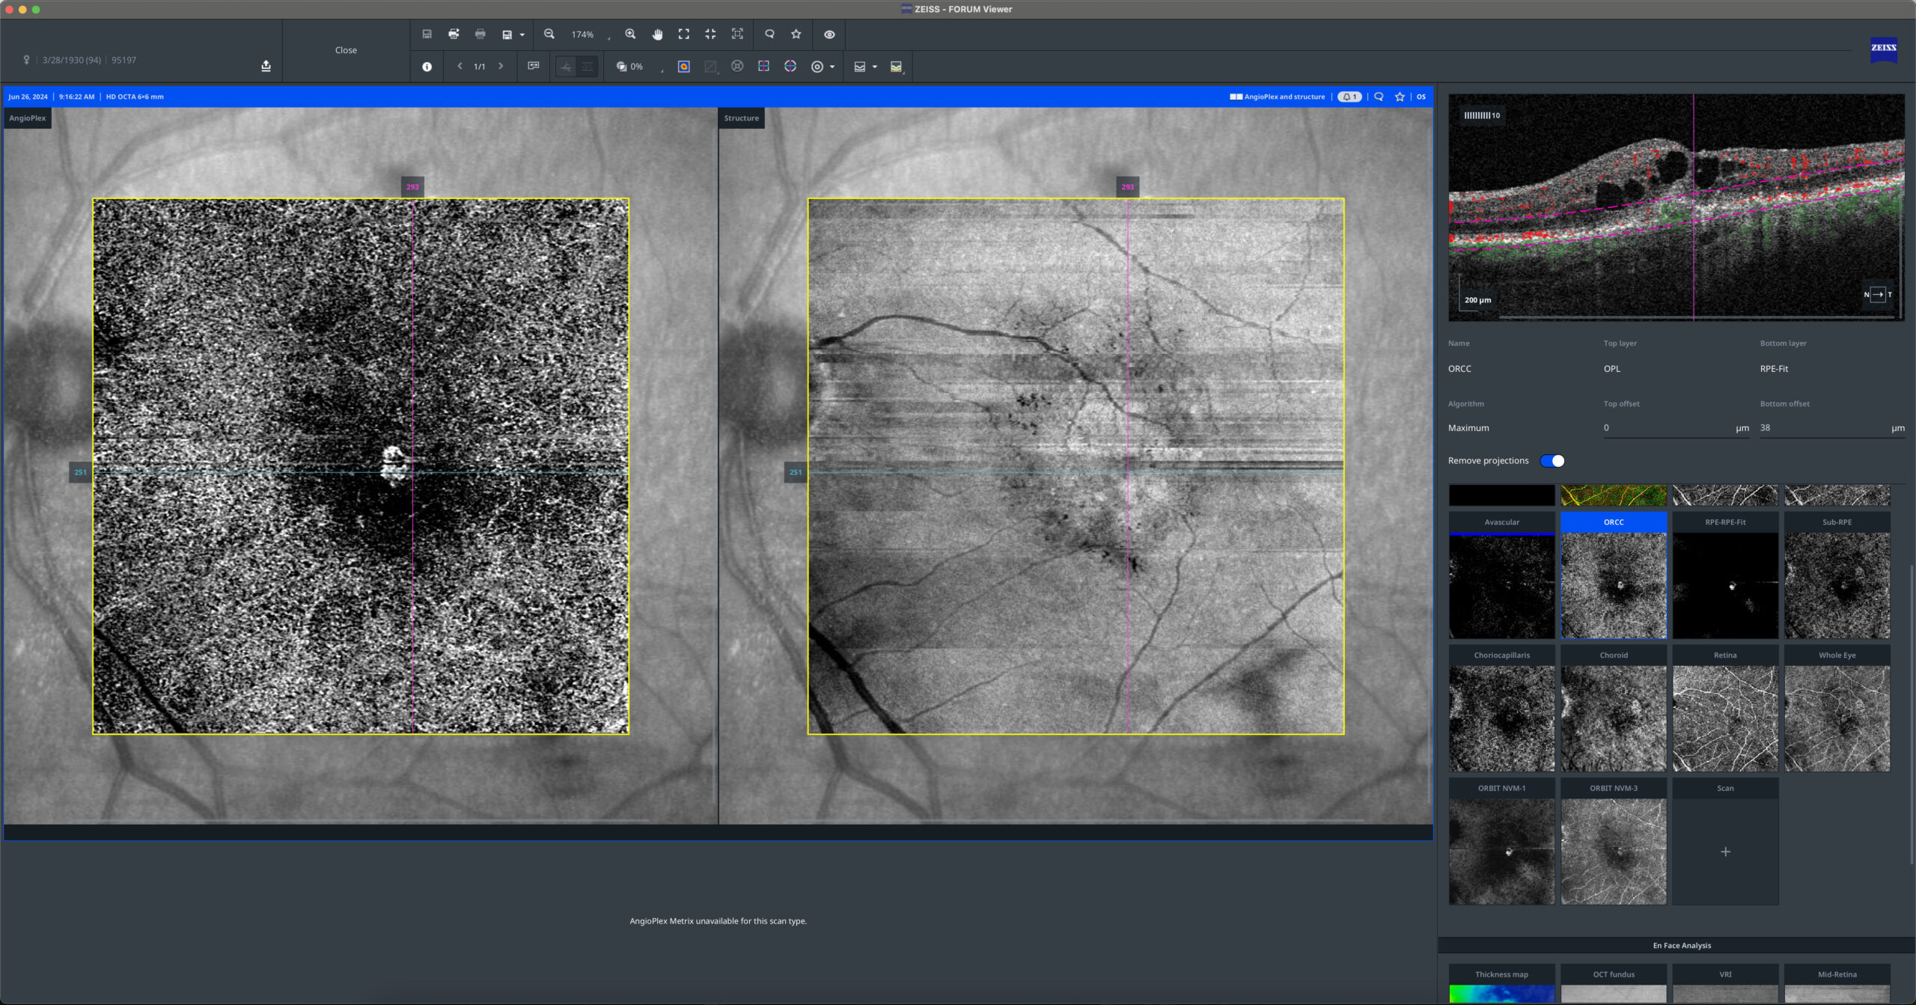This screenshot has width=1916, height=1005.
Task: Click the patient gender symbol icon
Action: pos(26,60)
